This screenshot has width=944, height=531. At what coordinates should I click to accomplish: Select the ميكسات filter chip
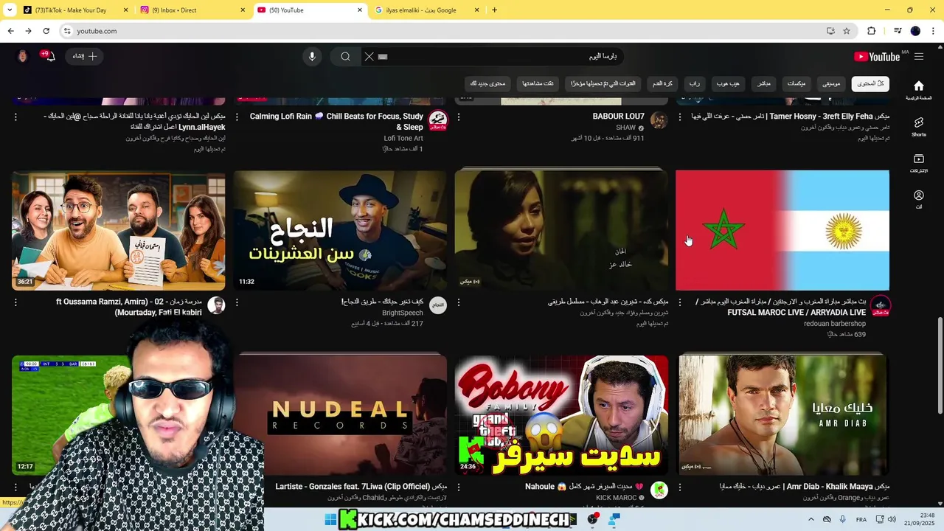(796, 83)
